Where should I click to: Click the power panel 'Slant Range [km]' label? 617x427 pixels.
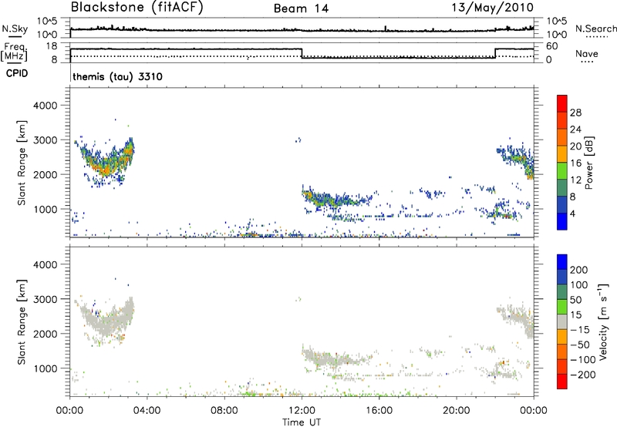coord(22,163)
